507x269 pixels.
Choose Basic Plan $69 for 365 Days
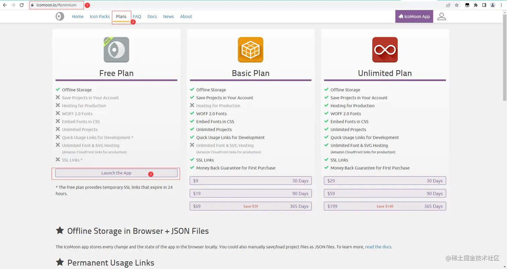251,206
